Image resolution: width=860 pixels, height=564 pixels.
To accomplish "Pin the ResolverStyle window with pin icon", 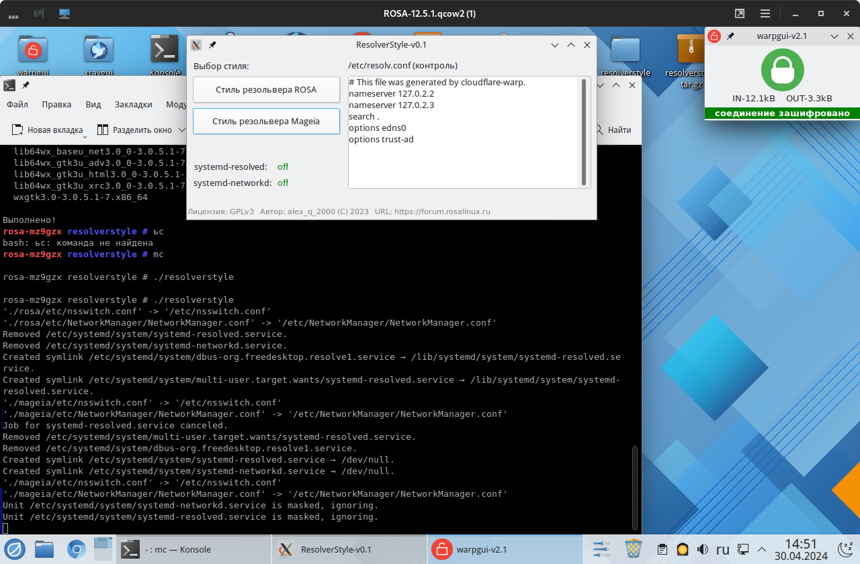I will [x=212, y=45].
